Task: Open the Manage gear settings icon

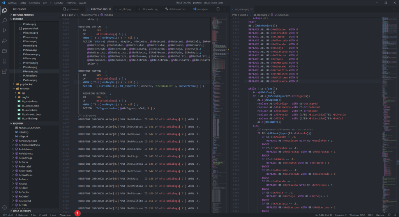Action: point(5,207)
